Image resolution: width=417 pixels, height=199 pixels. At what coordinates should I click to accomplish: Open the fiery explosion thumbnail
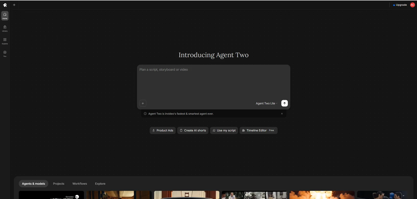[x=322, y=195]
